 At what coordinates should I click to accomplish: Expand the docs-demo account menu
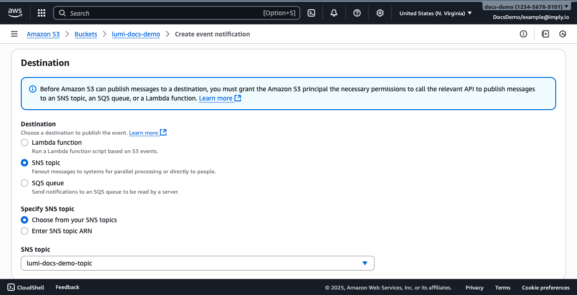coord(527,7)
